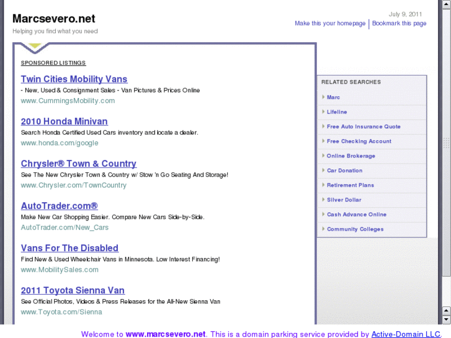Click arrow bullet beside Marc
Screen dimensions: 451x338
coord(323,97)
